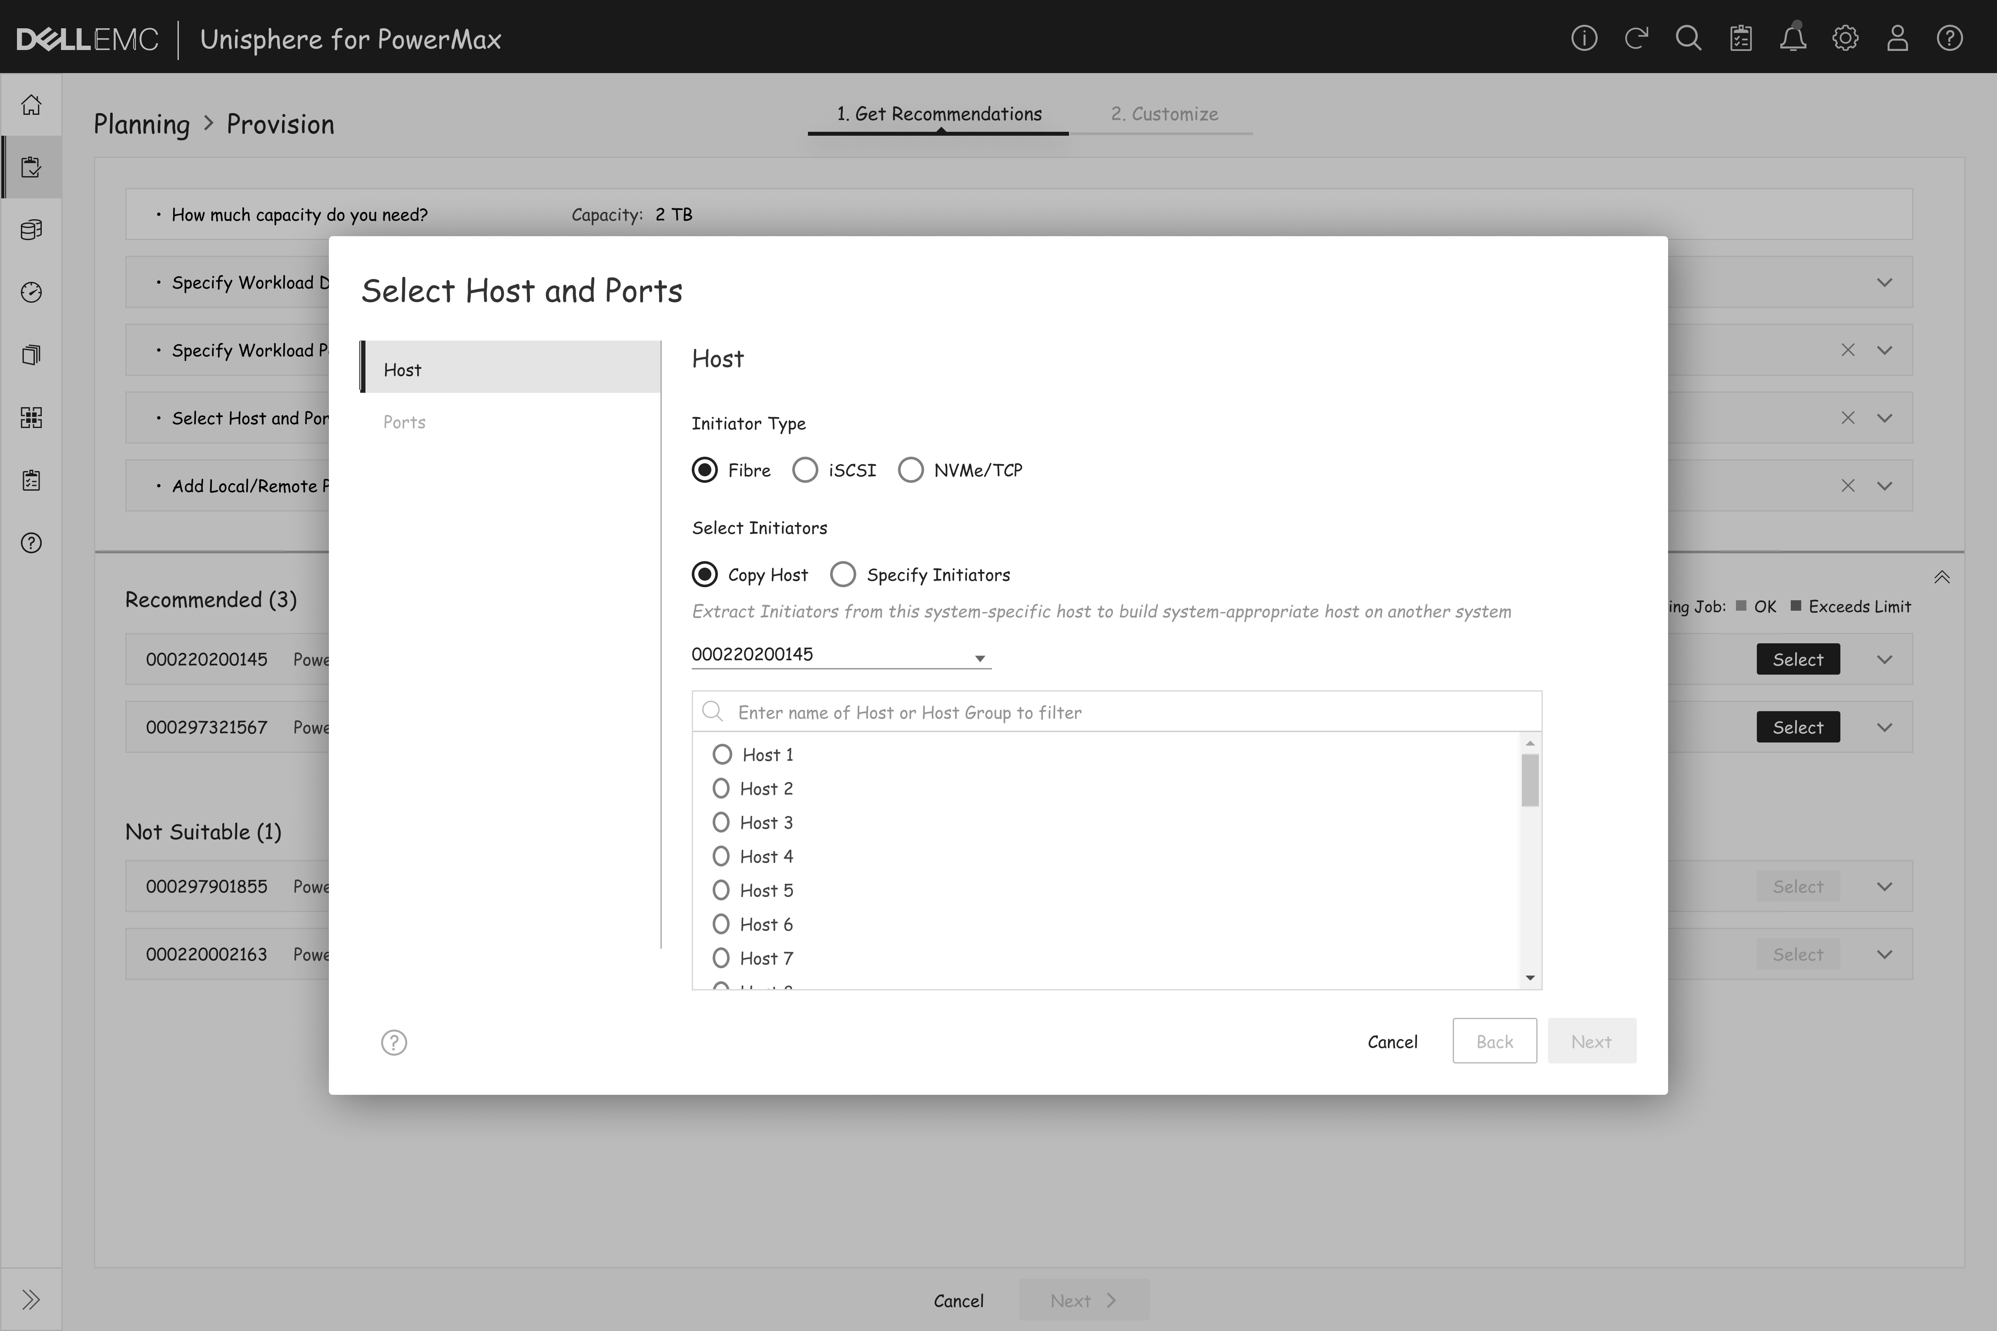The height and width of the screenshot is (1331, 1997).
Task: Select the iSCSI initiator type
Action: pos(805,470)
